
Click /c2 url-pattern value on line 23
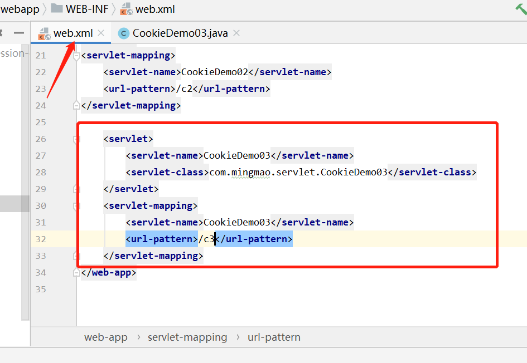(184, 89)
